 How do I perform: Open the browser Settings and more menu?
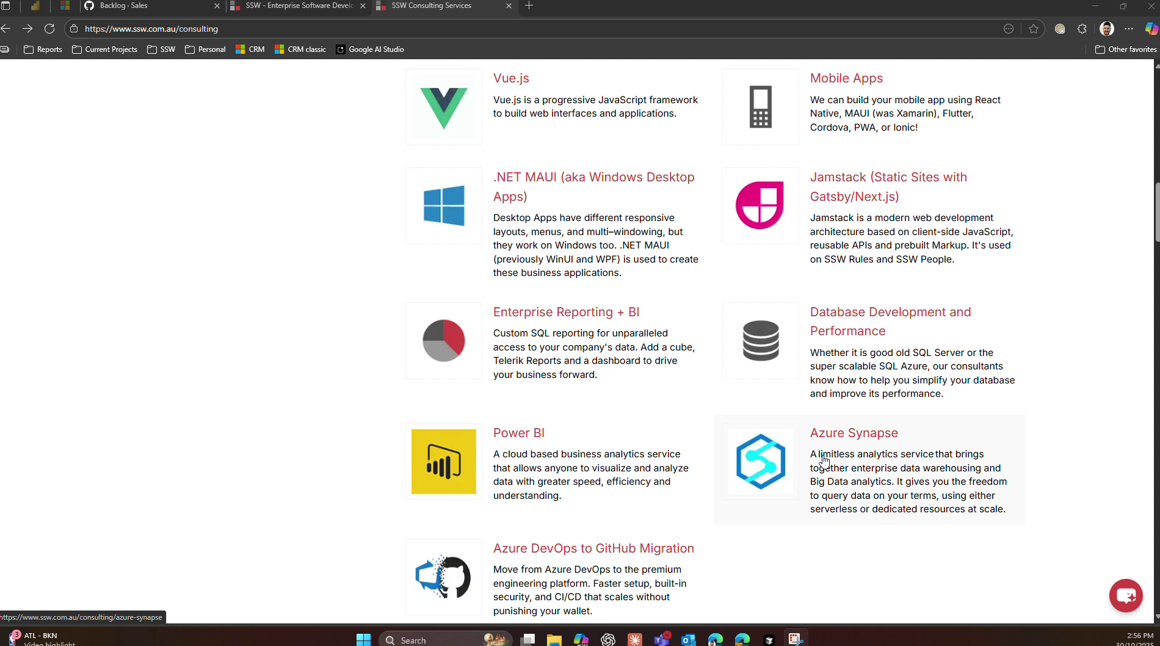coord(1129,29)
